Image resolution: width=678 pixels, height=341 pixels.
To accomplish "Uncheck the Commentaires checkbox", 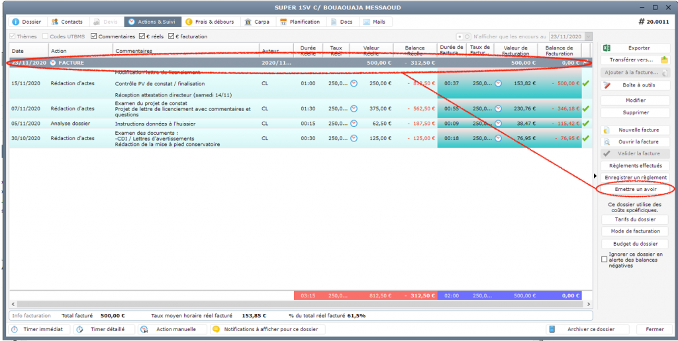I will coord(94,36).
